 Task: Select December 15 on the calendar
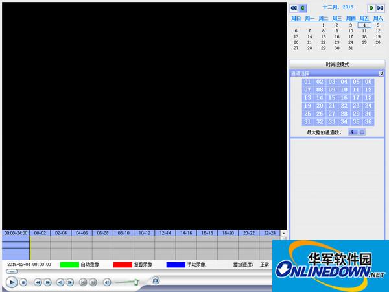(x=324, y=37)
